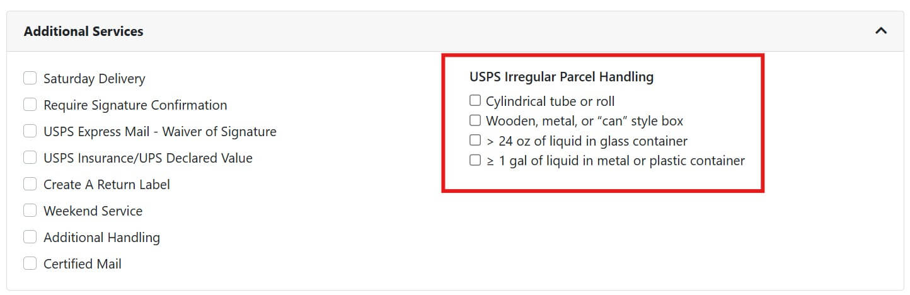The height and width of the screenshot is (295, 910).
Task: Click the "Weekend Service" label text
Action: [x=93, y=211]
